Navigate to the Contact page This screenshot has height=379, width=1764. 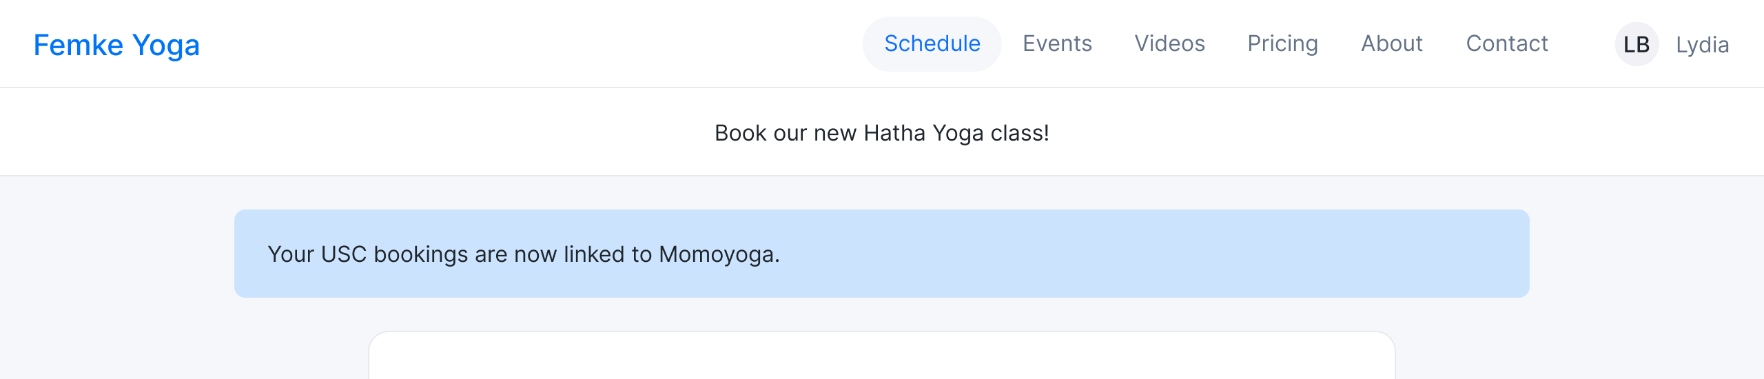[1507, 43]
